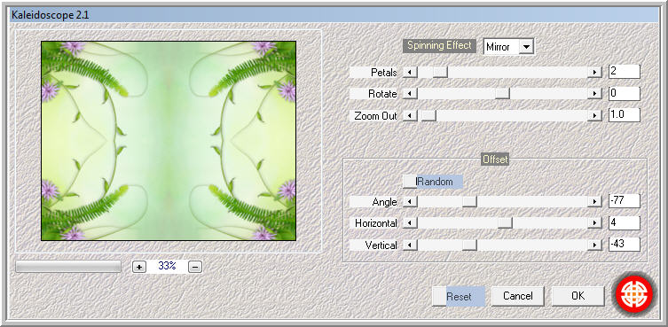668x327 pixels.
Task: Zoom out preview with minus icon
Action: coord(194,267)
